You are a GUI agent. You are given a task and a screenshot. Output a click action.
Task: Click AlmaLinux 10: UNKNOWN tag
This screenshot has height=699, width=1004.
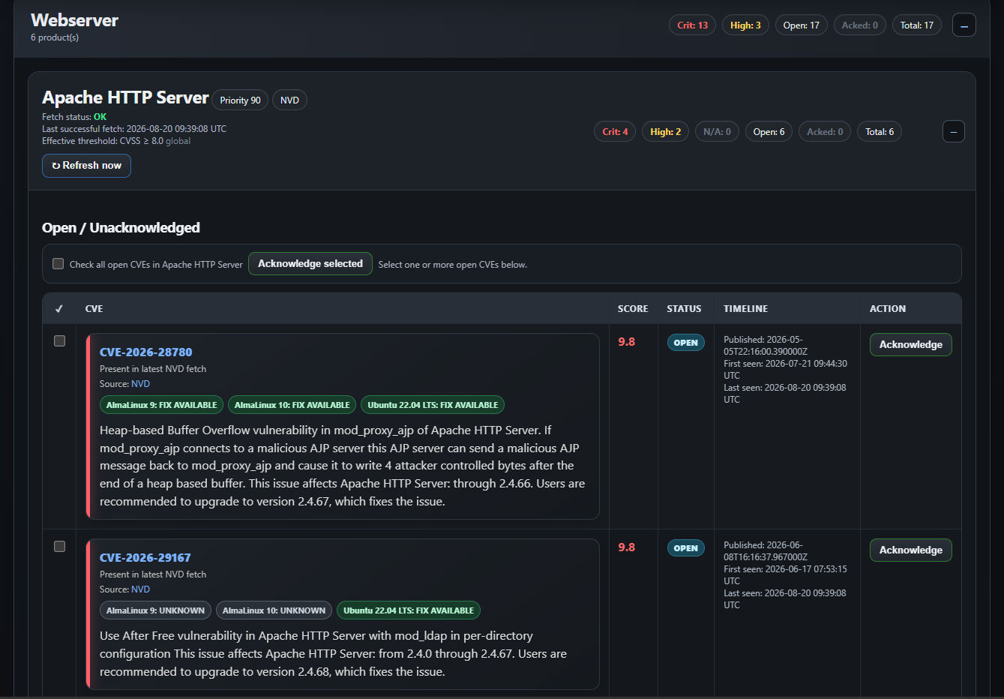tap(274, 610)
